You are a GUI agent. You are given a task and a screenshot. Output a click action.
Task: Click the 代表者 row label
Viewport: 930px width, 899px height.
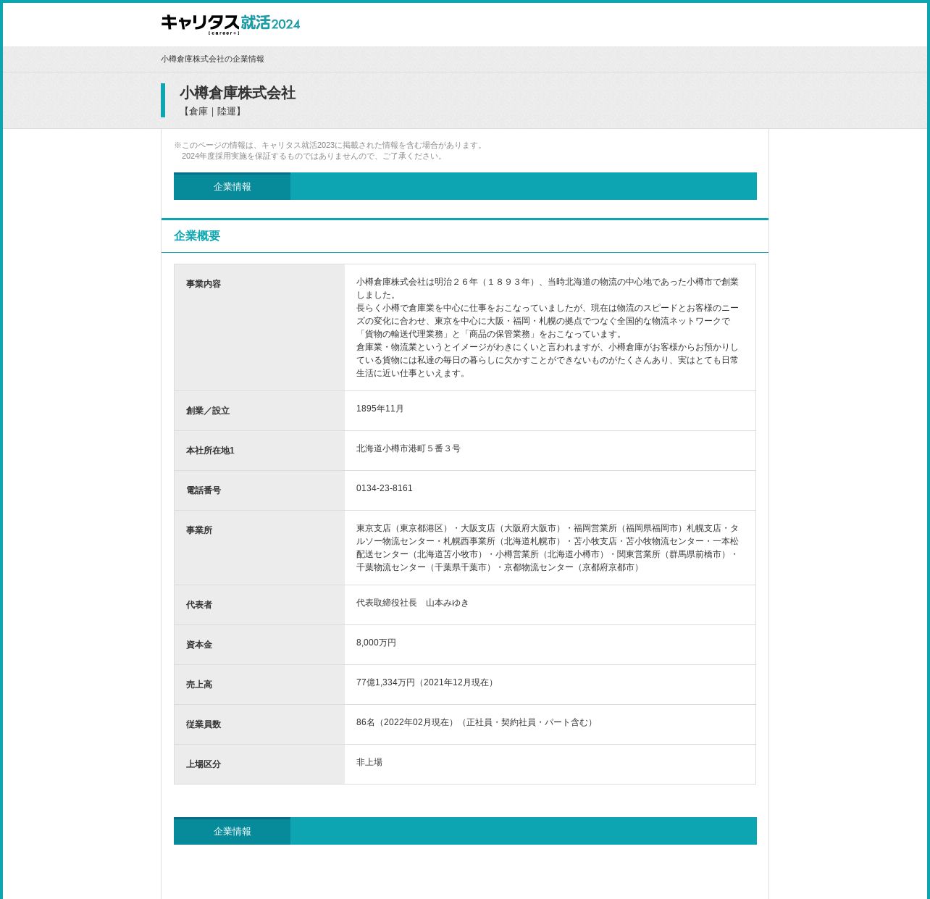pyautogui.click(x=199, y=605)
